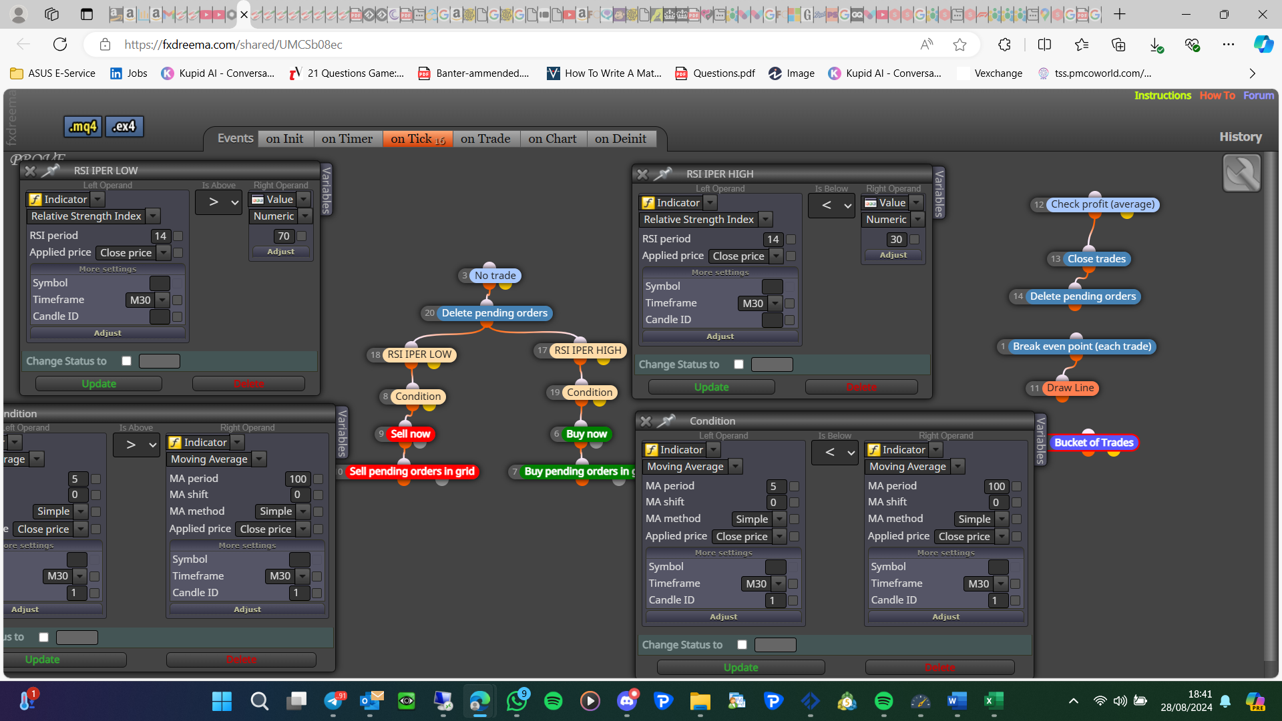Export project with the .ex4 icon
The height and width of the screenshot is (721, 1282).
point(124,126)
